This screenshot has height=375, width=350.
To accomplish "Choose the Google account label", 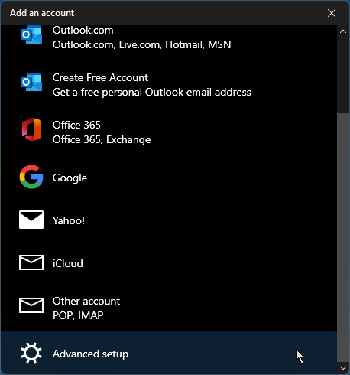I will click(x=70, y=178).
